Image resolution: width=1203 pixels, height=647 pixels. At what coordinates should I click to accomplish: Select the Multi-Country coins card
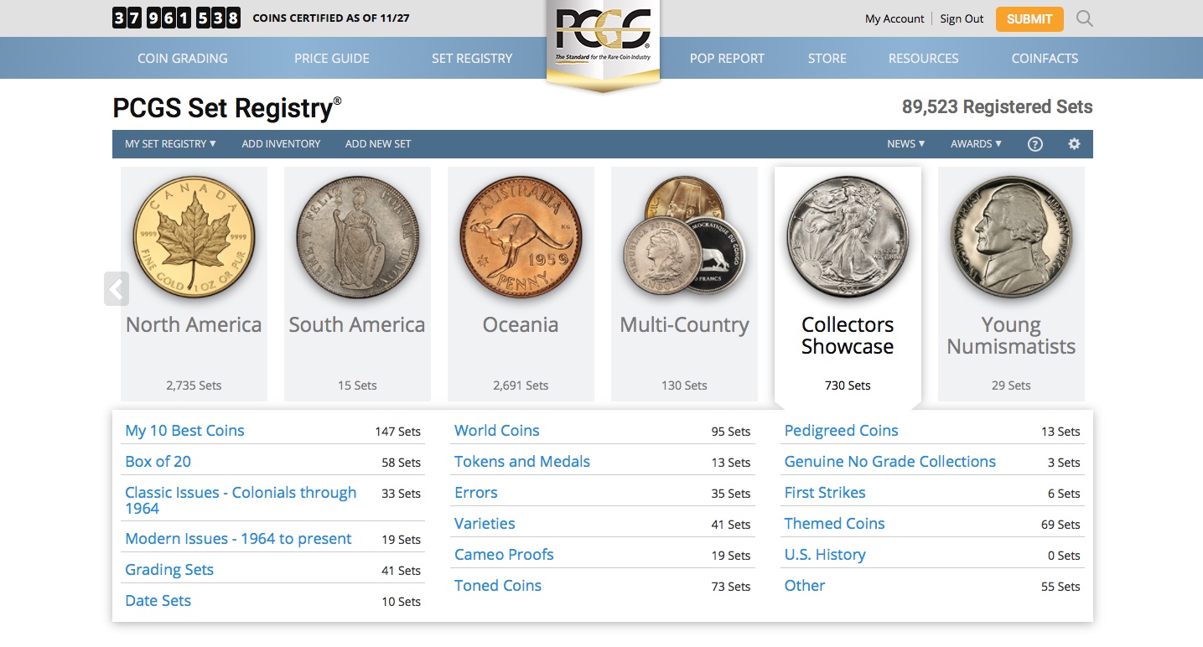click(684, 283)
